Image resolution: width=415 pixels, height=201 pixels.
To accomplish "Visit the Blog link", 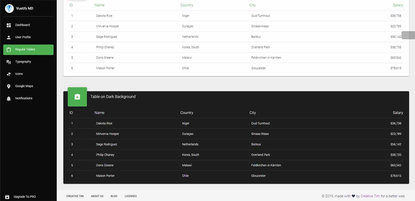I will click(x=114, y=196).
